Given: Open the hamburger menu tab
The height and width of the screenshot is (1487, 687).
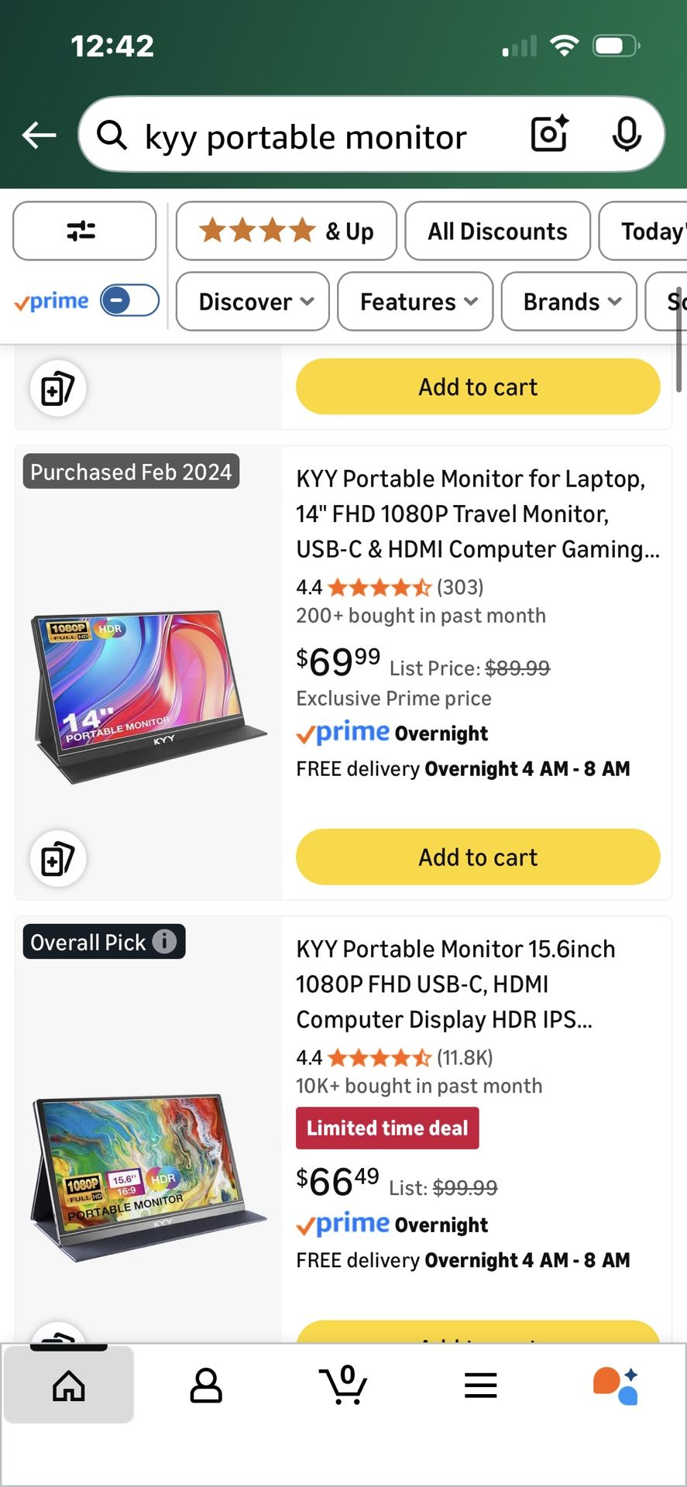Looking at the screenshot, I should (x=481, y=1385).
